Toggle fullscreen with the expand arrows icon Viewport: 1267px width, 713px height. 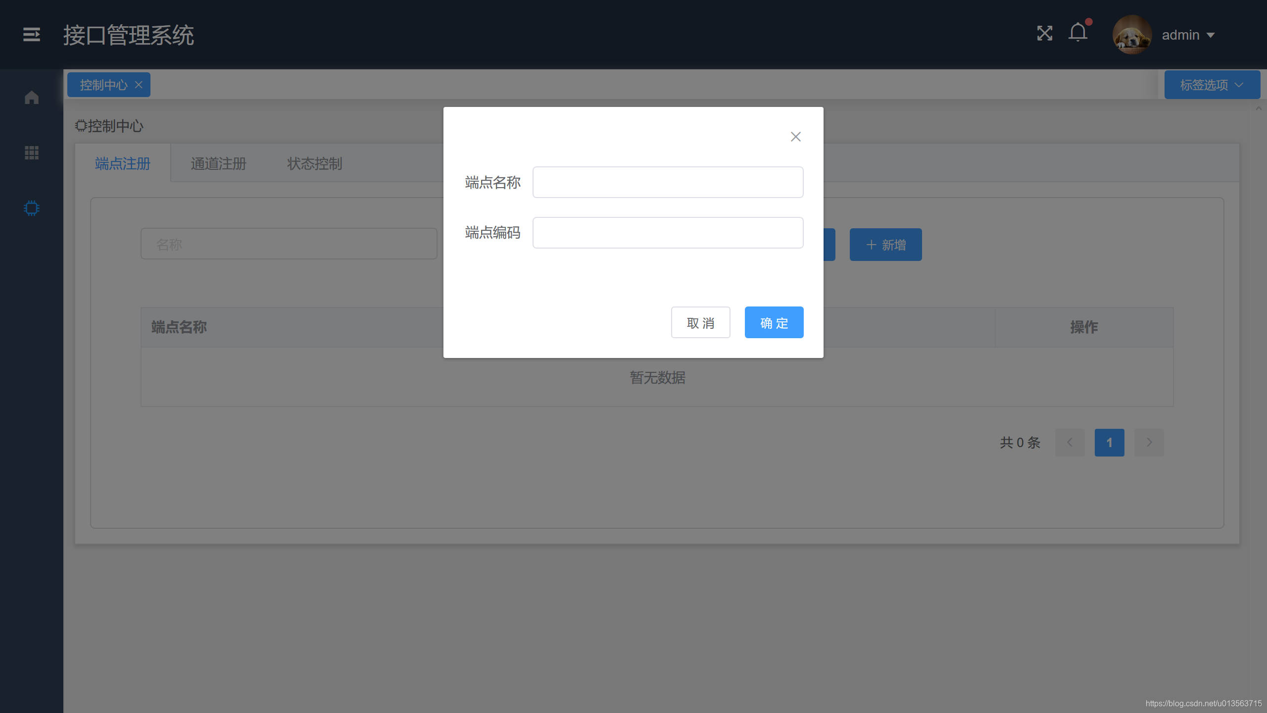point(1044,34)
